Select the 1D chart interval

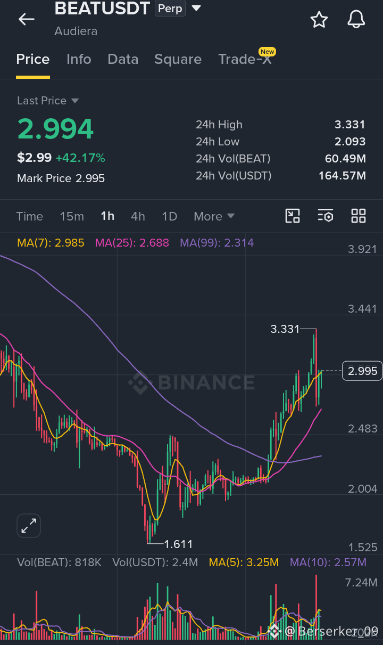(169, 216)
